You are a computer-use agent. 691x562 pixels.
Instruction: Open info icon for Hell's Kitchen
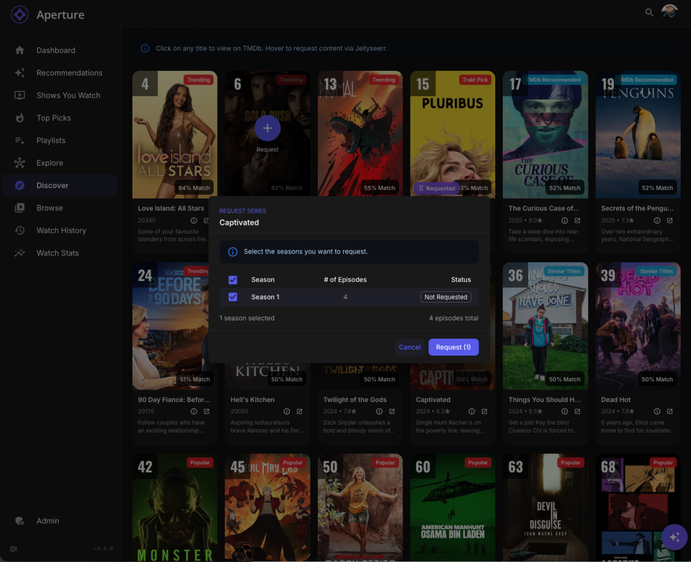pos(286,411)
